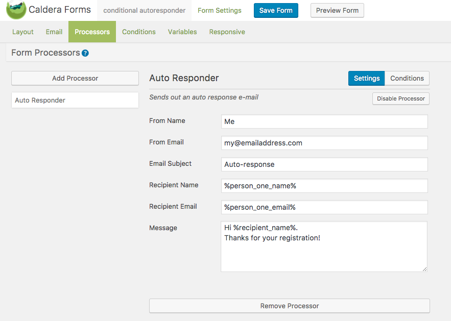Click the Caldera Forms logo icon

16,10
